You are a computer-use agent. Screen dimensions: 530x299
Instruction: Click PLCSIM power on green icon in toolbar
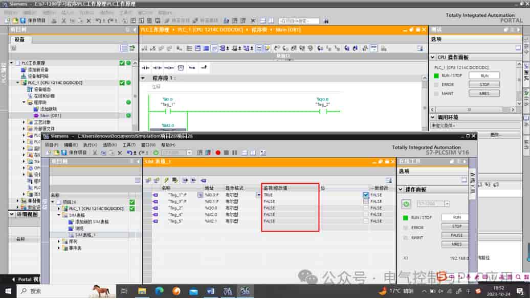(x=156, y=153)
